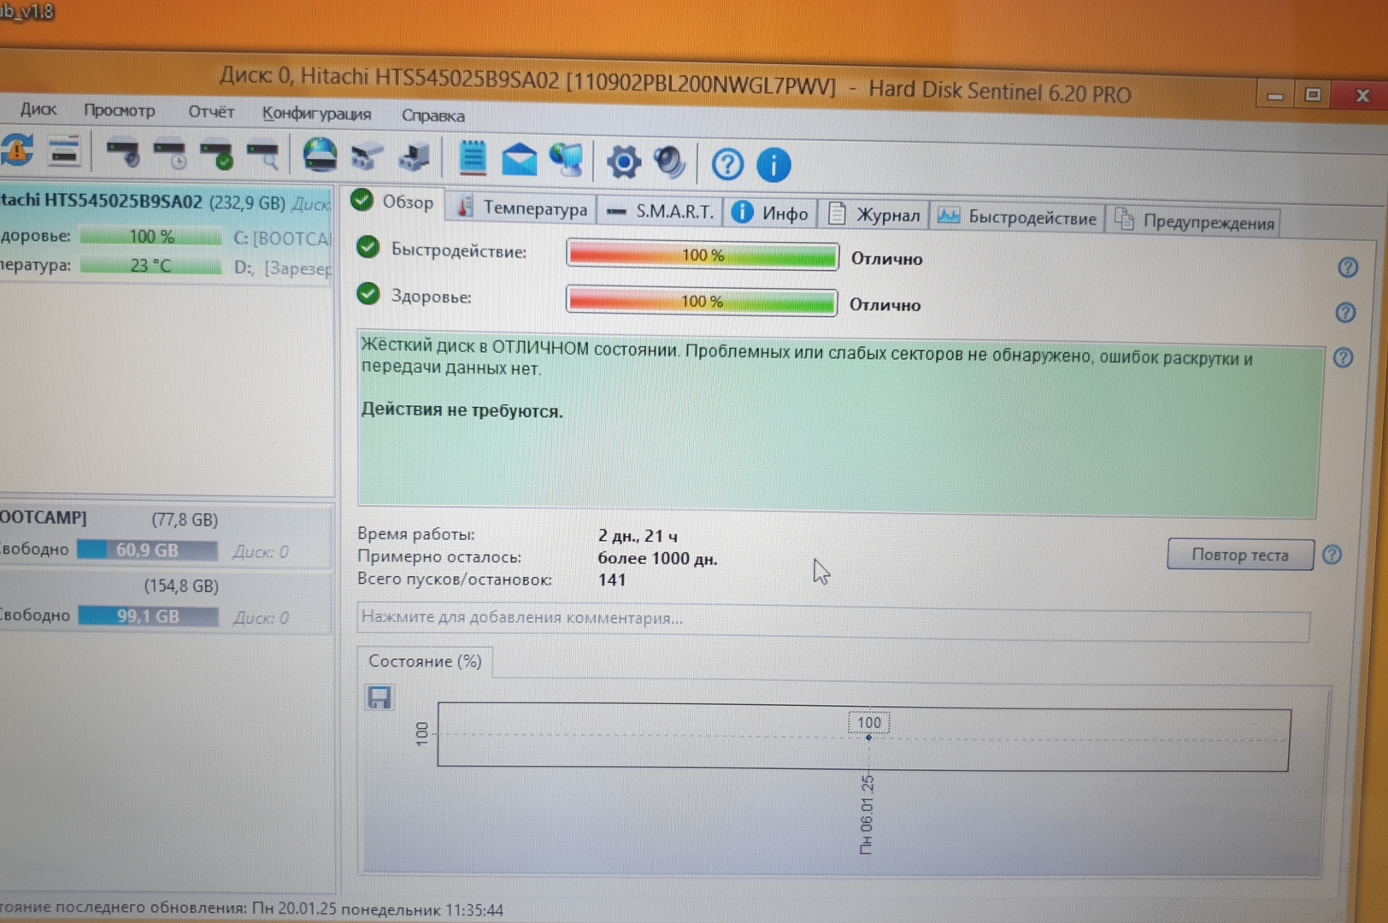Open help via the question mark toolbar icon

[x=727, y=164]
